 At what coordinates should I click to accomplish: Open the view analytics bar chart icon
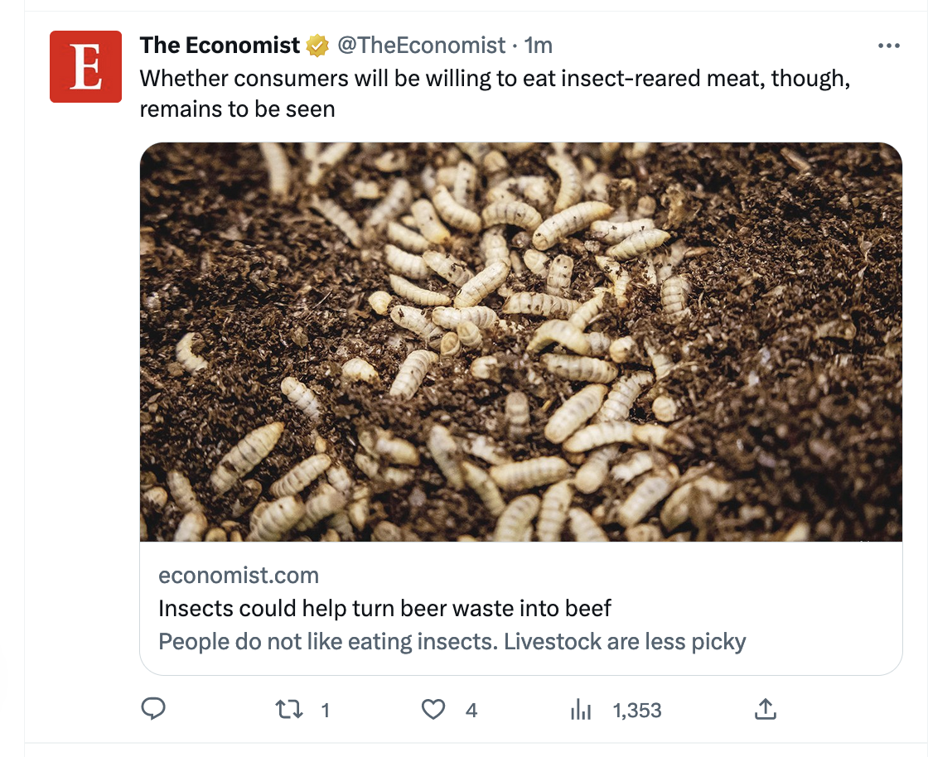pos(579,710)
